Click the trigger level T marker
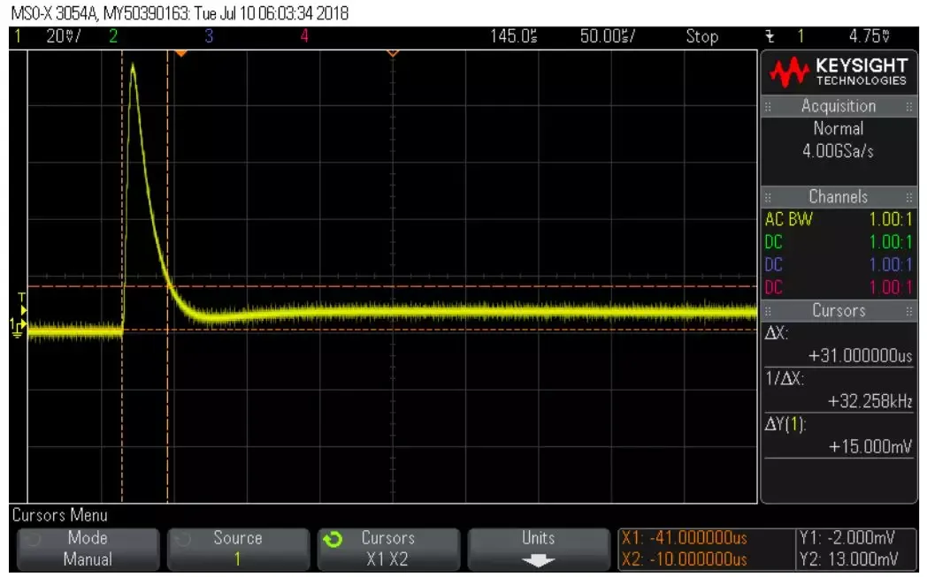This screenshot has height=577, width=927. [22, 296]
